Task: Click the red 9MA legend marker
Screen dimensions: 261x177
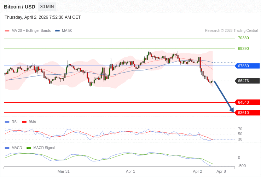Action: [x=24, y=122]
